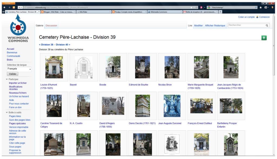
Task: Open the Français language selector dropdown
Action: (19, 69)
